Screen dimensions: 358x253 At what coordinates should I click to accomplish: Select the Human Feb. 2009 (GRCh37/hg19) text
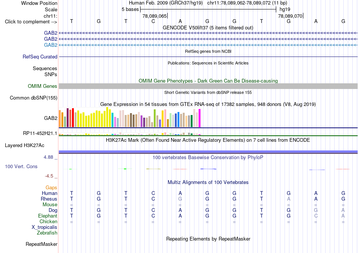(166, 3)
